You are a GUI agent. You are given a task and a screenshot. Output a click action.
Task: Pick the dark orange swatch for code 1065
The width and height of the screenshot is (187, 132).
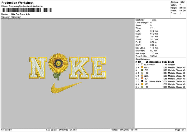142,78
